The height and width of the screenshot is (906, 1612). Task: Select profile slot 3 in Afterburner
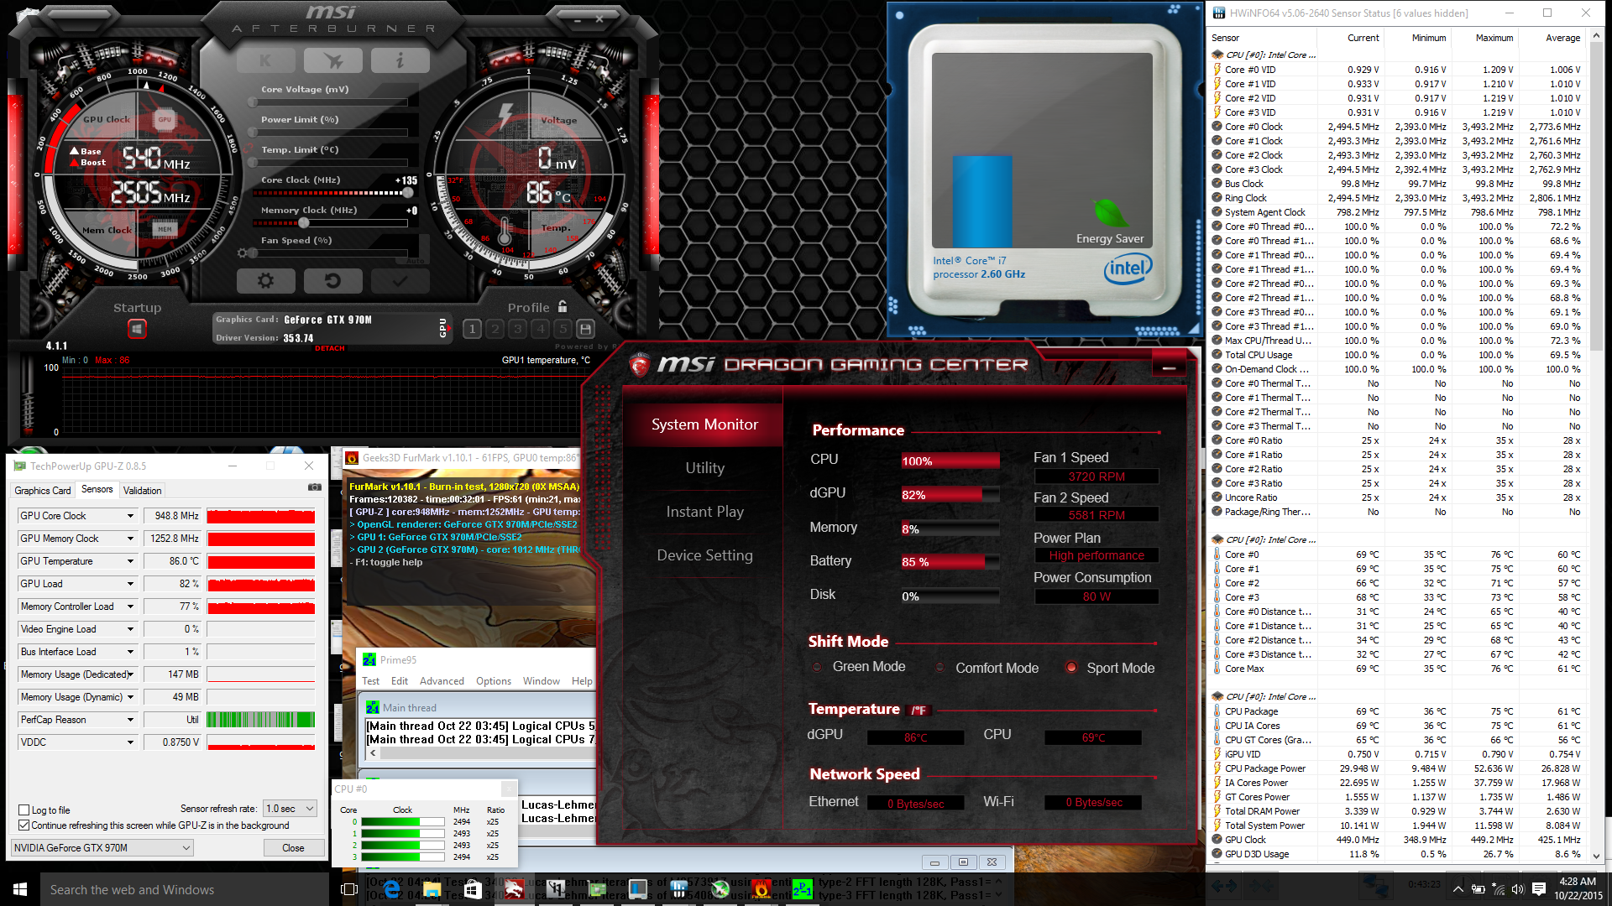(x=517, y=329)
